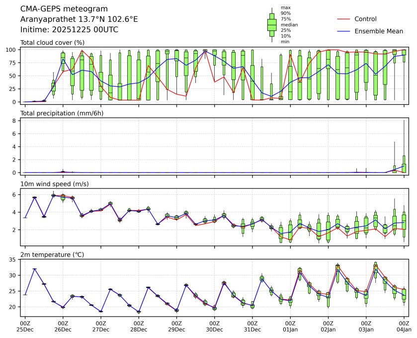Viewport: 417px width, 338px height.
Task: Click the 00Z 04Jan x-axis label
Action: pos(404,327)
